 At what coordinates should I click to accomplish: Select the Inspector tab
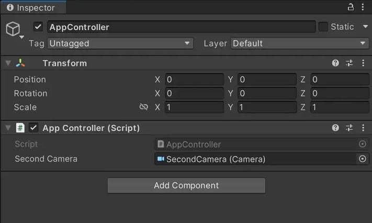32,8
